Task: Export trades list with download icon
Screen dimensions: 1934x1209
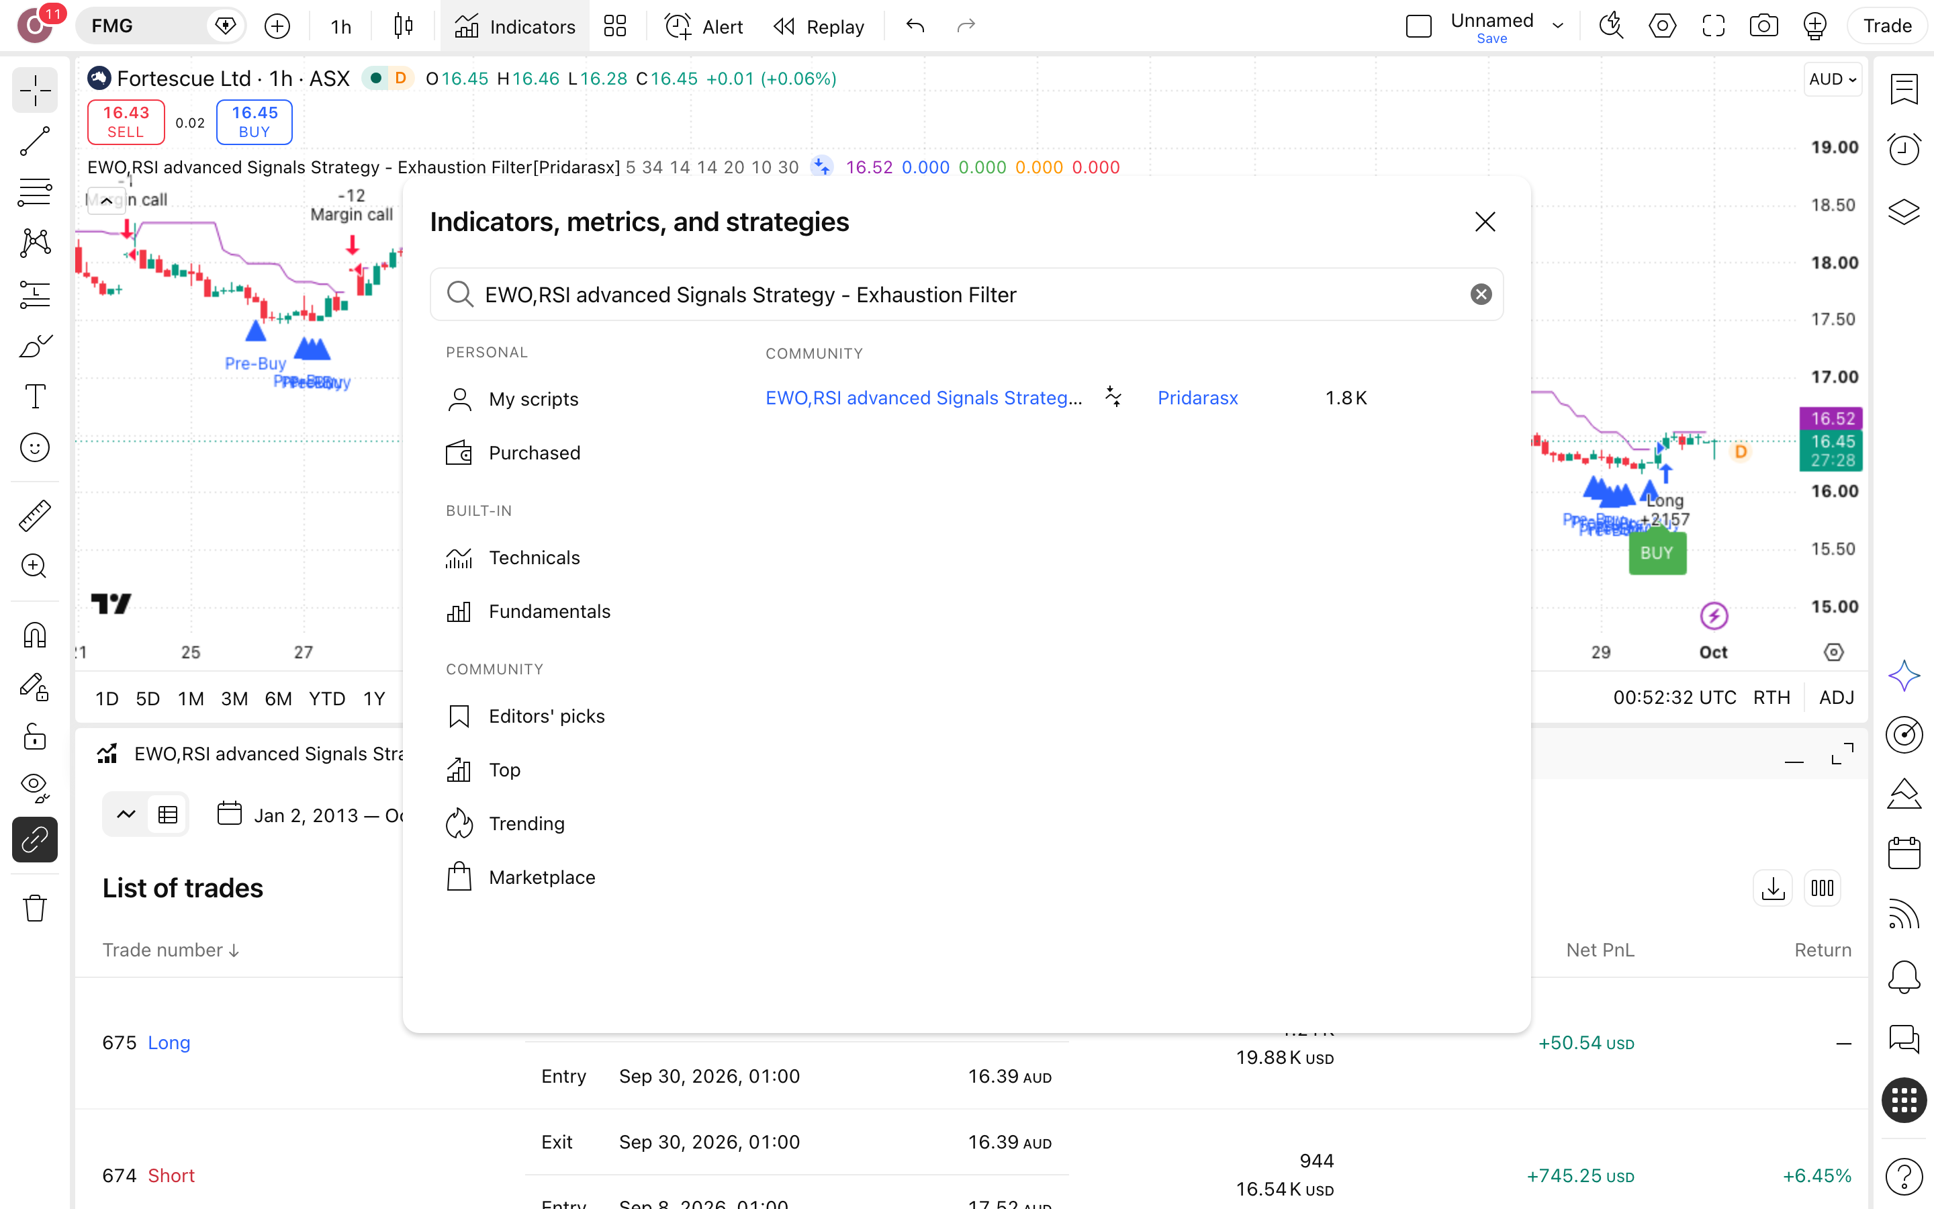Action: [1773, 889]
